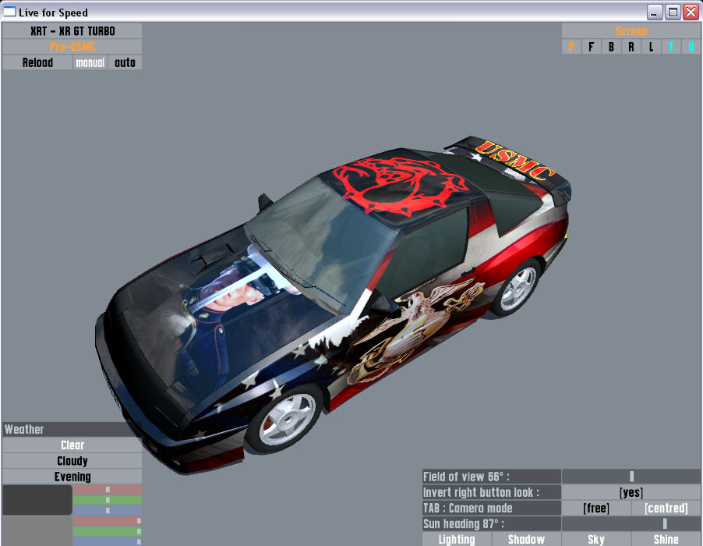The image size is (703, 546).
Task: Reload the skin texture
Action: pos(37,62)
